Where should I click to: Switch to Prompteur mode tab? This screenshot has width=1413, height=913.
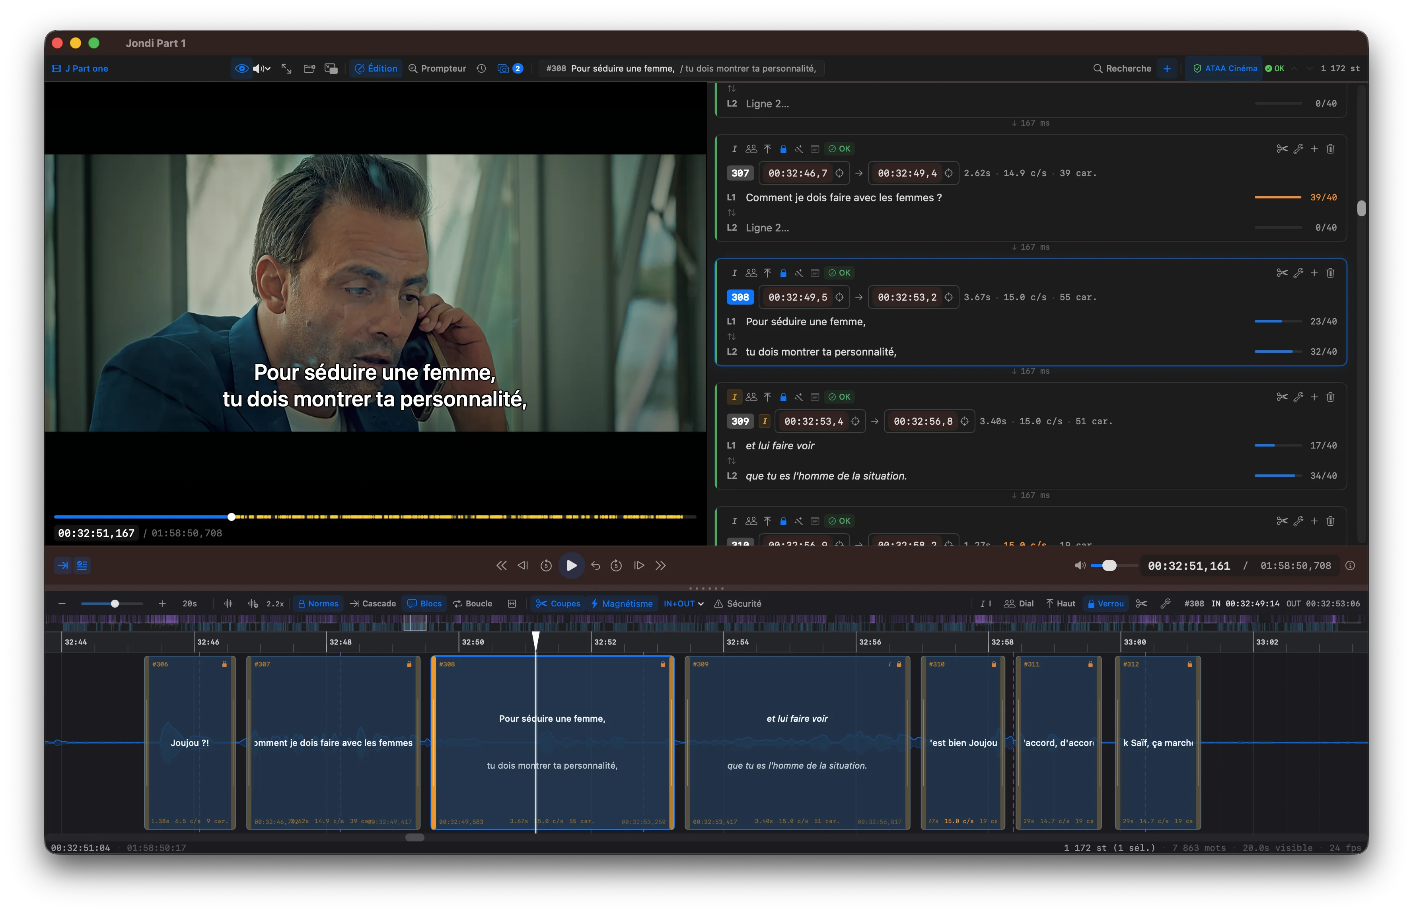(x=437, y=69)
